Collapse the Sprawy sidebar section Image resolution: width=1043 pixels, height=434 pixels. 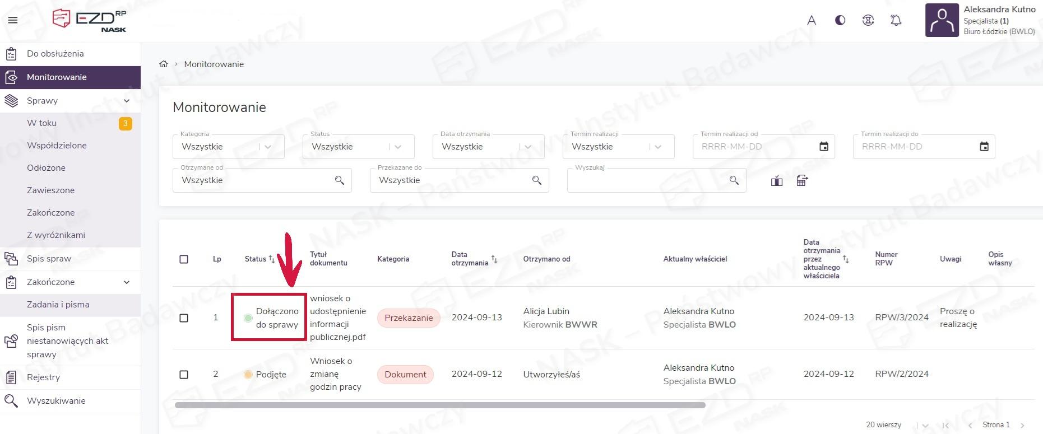127,101
